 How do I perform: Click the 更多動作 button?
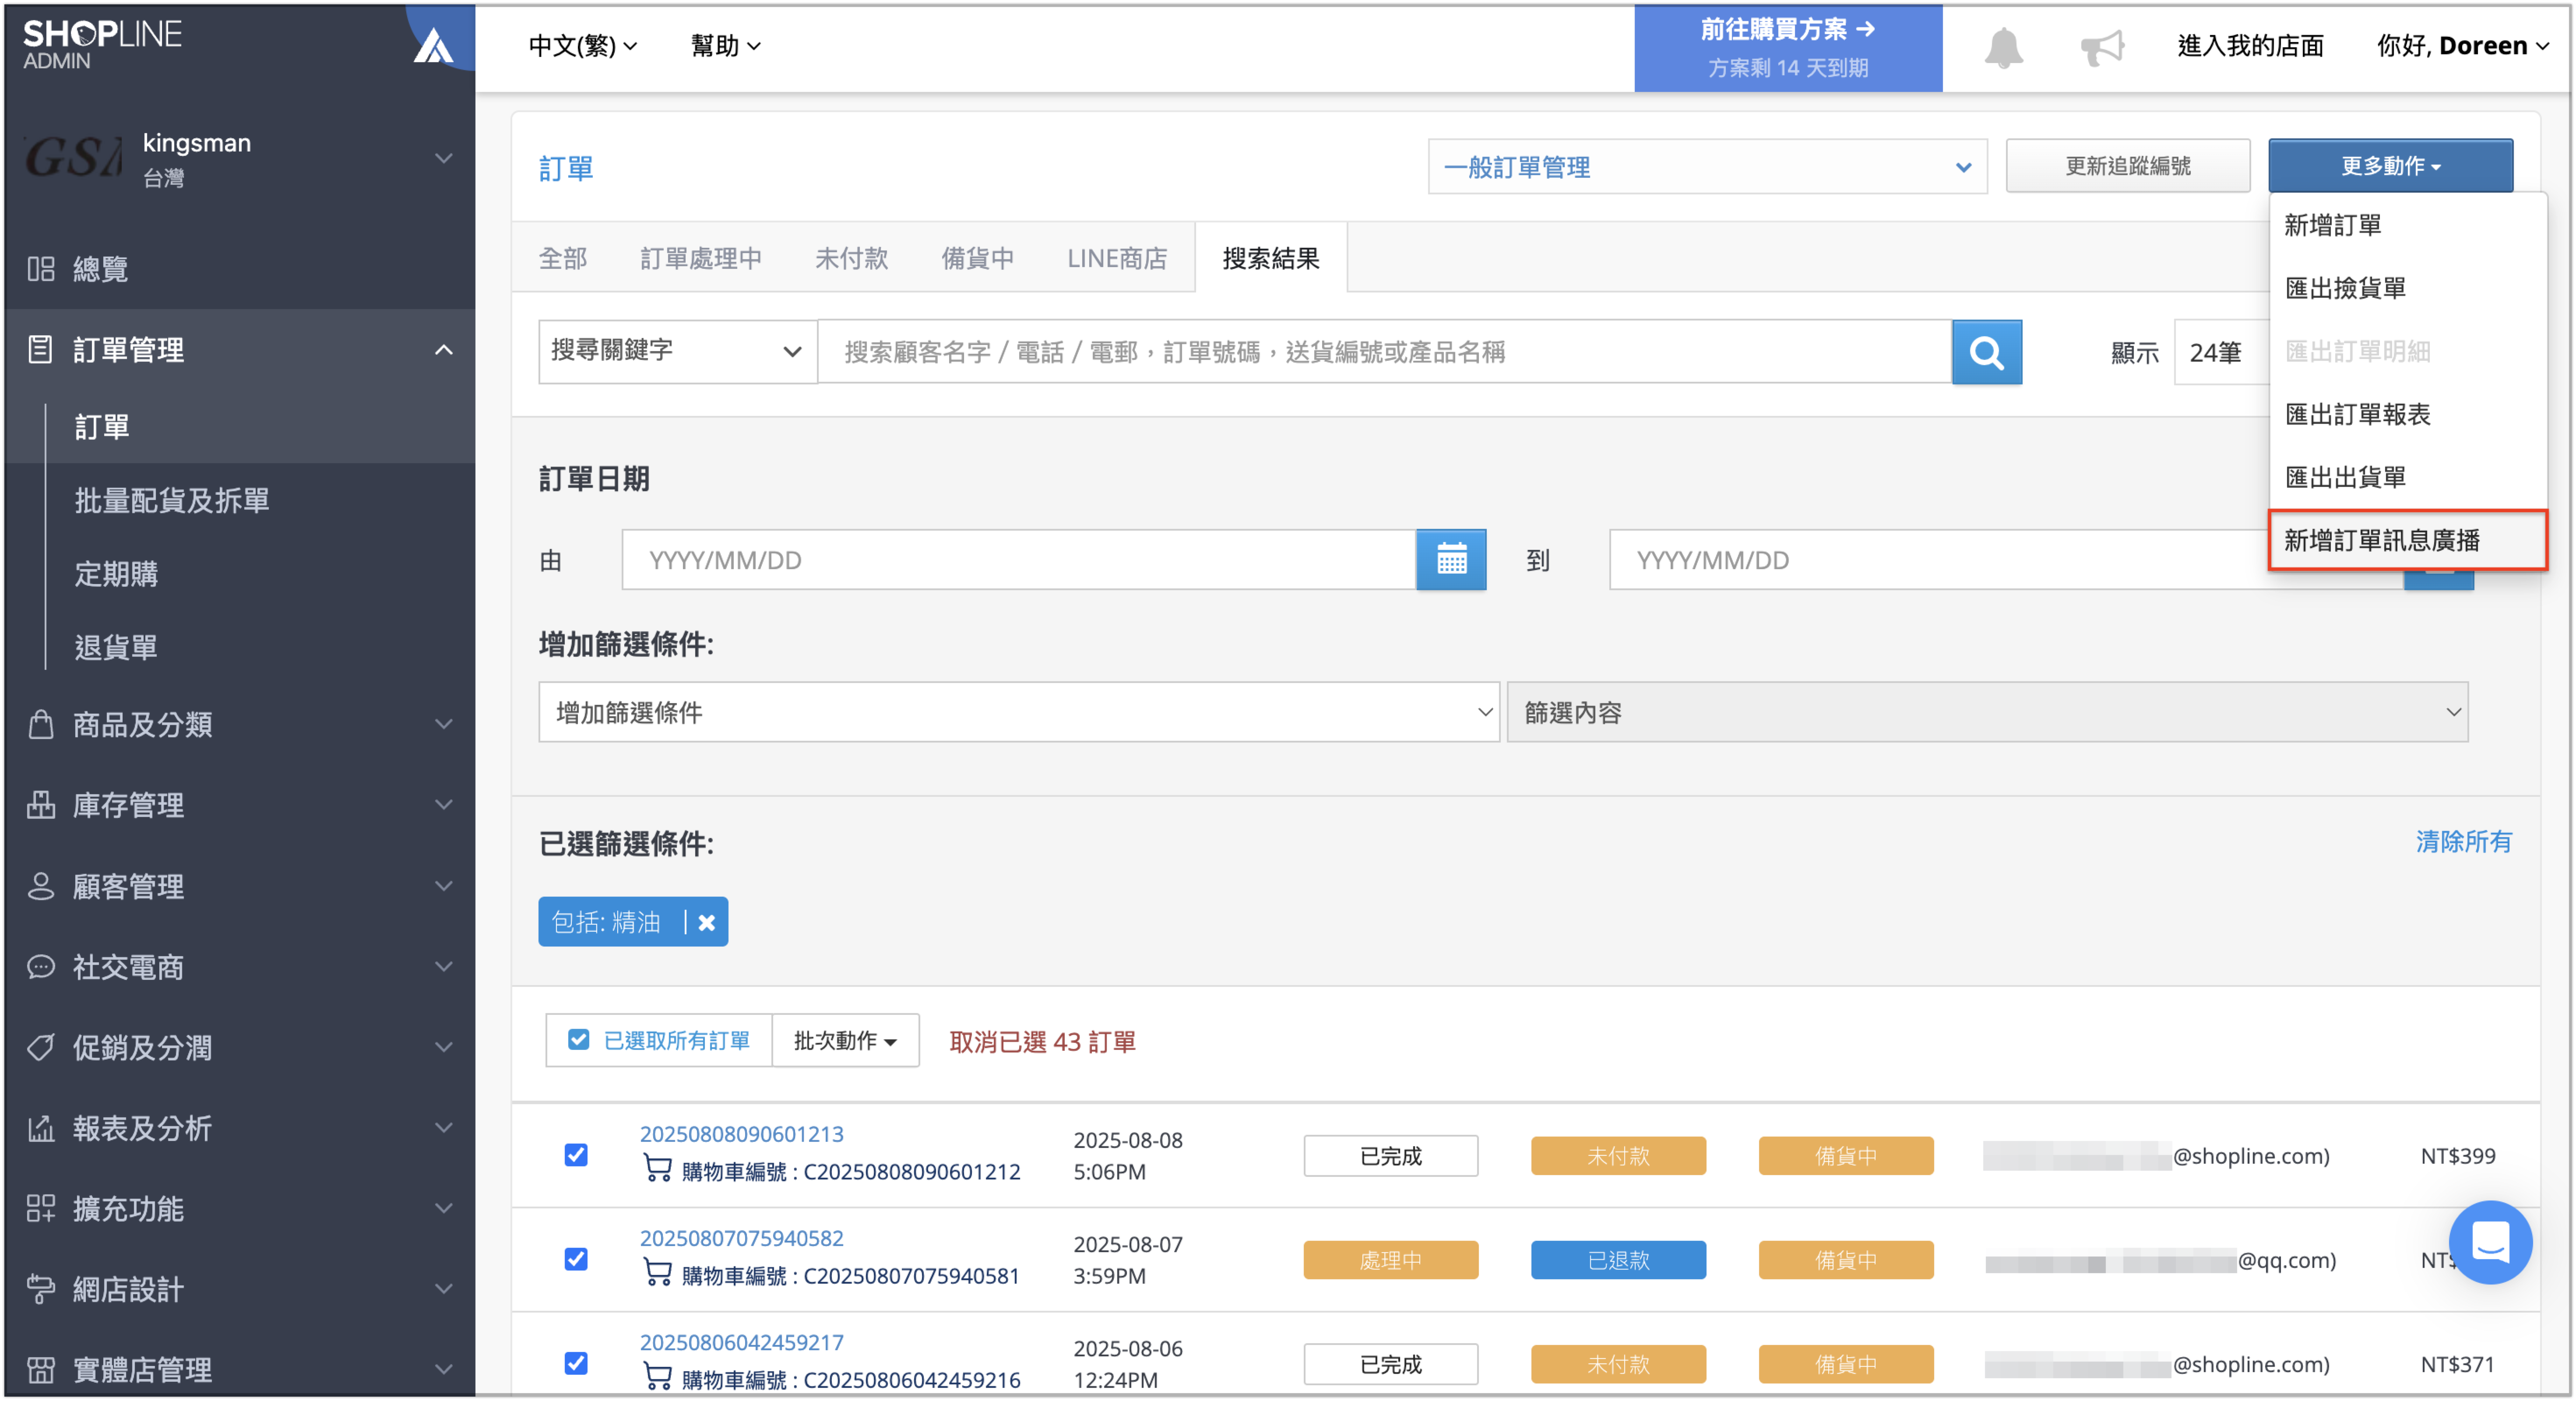(x=2390, y=166)
